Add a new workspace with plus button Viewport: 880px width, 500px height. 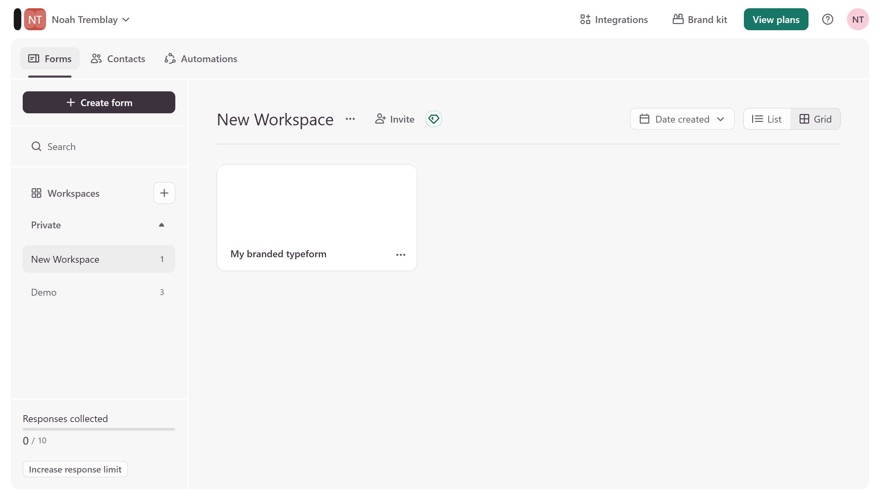pos(164,193)
